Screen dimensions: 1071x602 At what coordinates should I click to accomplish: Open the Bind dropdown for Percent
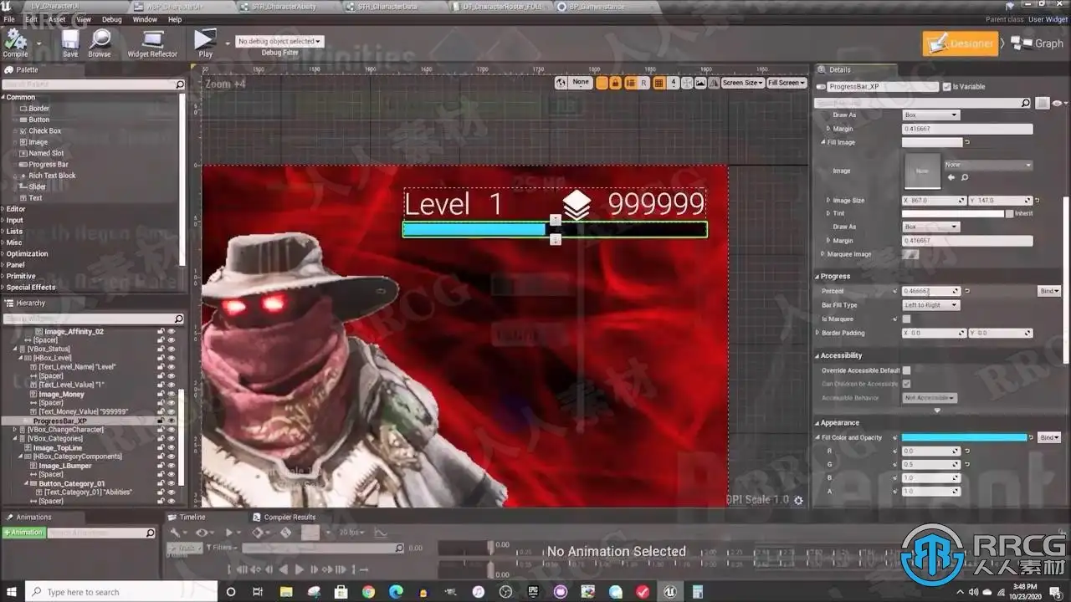1049,291
